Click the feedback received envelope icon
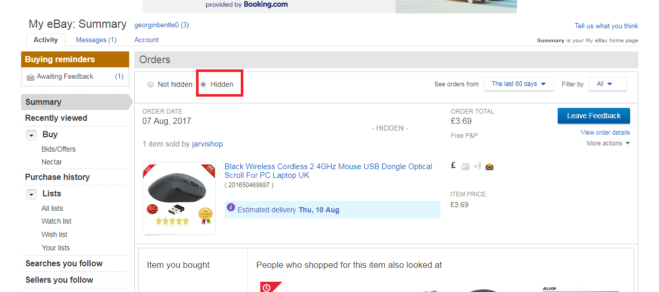Viewport: 659px width, 292px height. tap(489, 166)
